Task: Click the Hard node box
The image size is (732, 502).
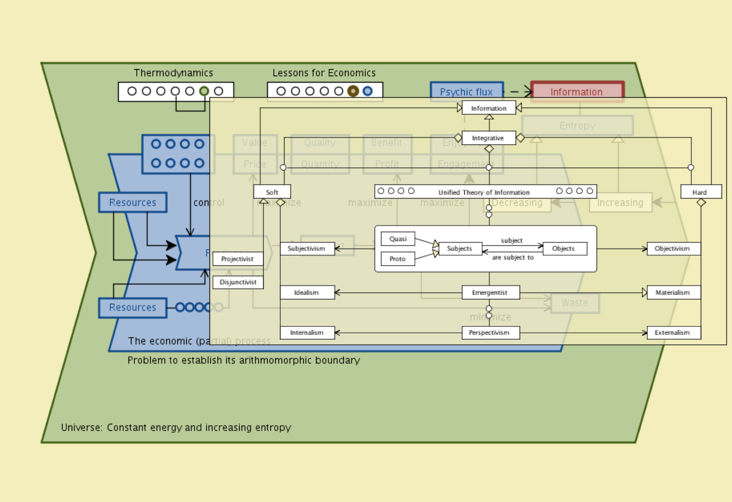Action: 701,192
